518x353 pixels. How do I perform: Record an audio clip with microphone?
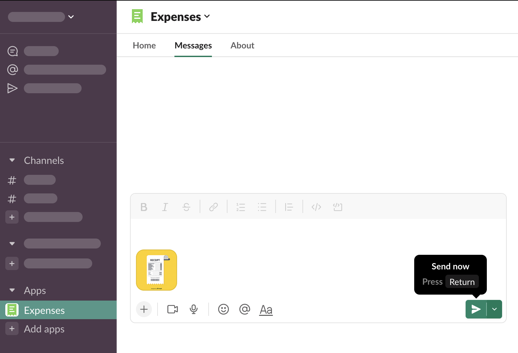tap(194, 309)
